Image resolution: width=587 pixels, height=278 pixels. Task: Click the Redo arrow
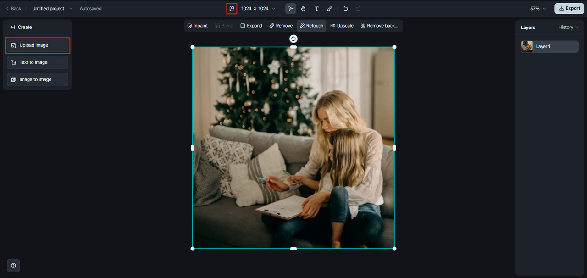[358, 8]
